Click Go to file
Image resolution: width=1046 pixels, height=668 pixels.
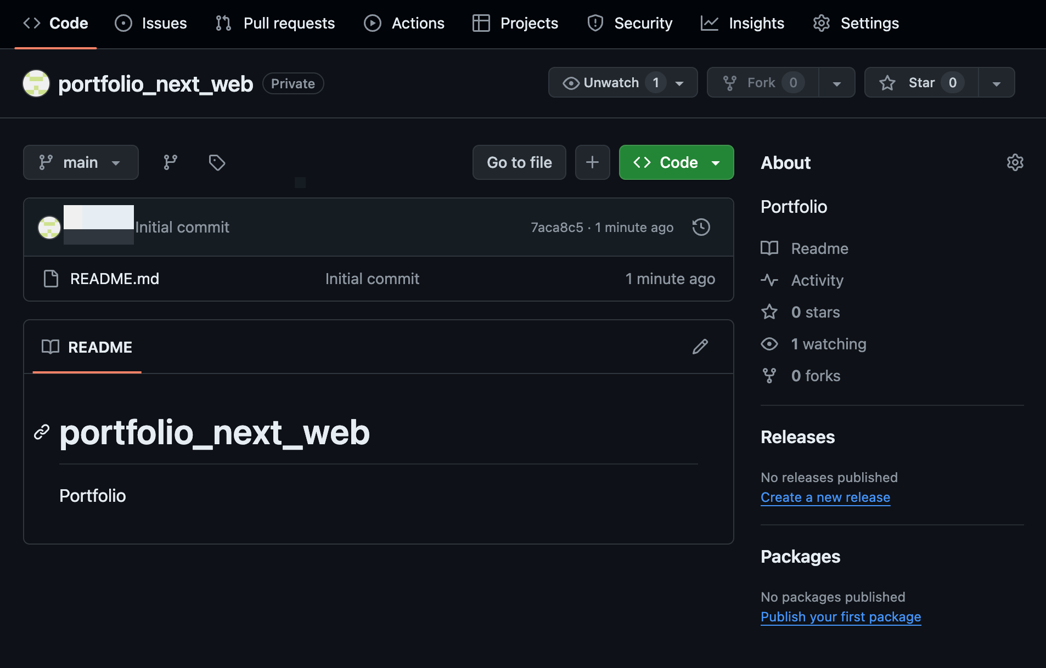tap(519, 162)
